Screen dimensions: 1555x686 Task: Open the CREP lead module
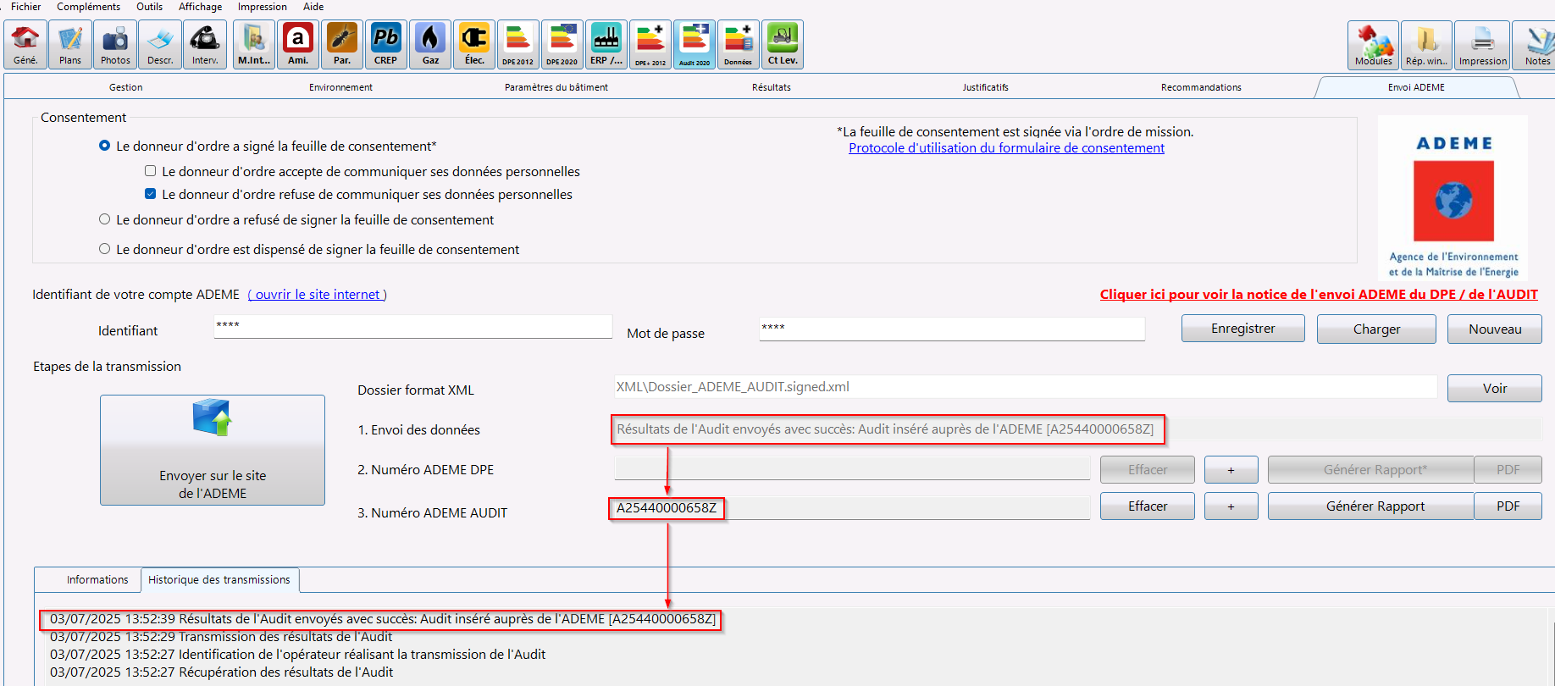point(386,45)
